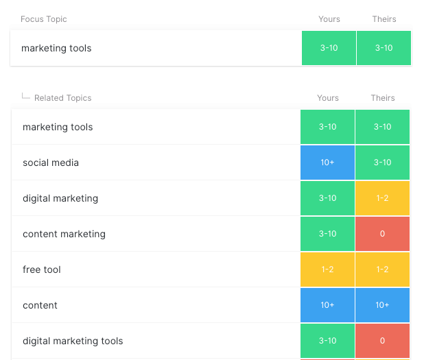
Task: Select the "free tool" topic
Action: click(x=42, y=269)
